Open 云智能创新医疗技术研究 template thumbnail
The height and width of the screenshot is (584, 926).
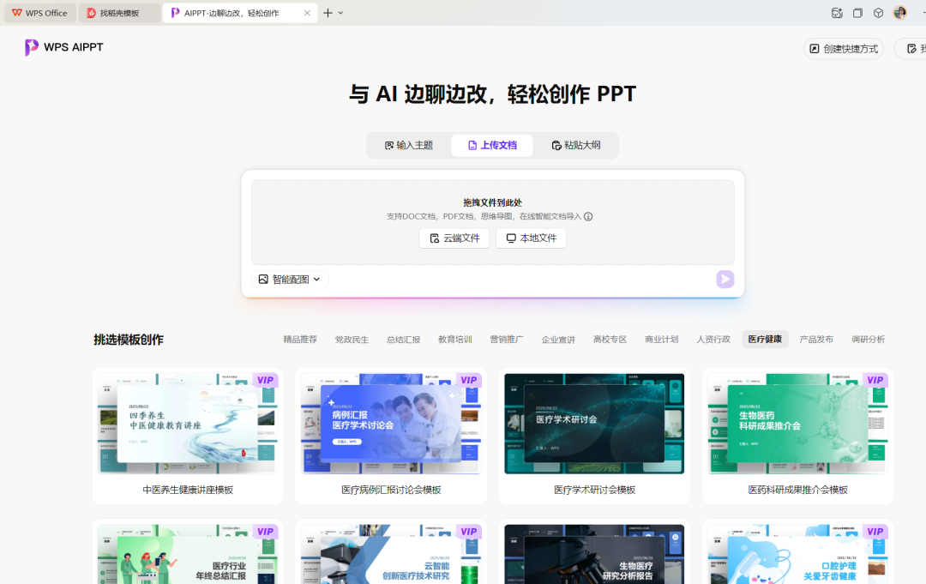click(391, 555)
